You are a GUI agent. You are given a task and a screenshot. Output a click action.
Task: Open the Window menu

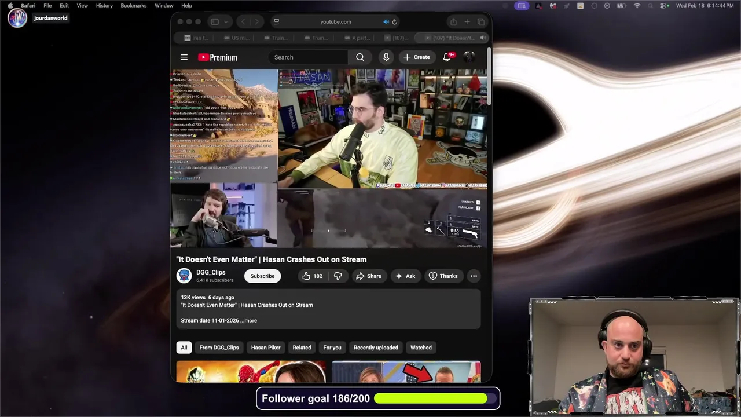point(164,5)
